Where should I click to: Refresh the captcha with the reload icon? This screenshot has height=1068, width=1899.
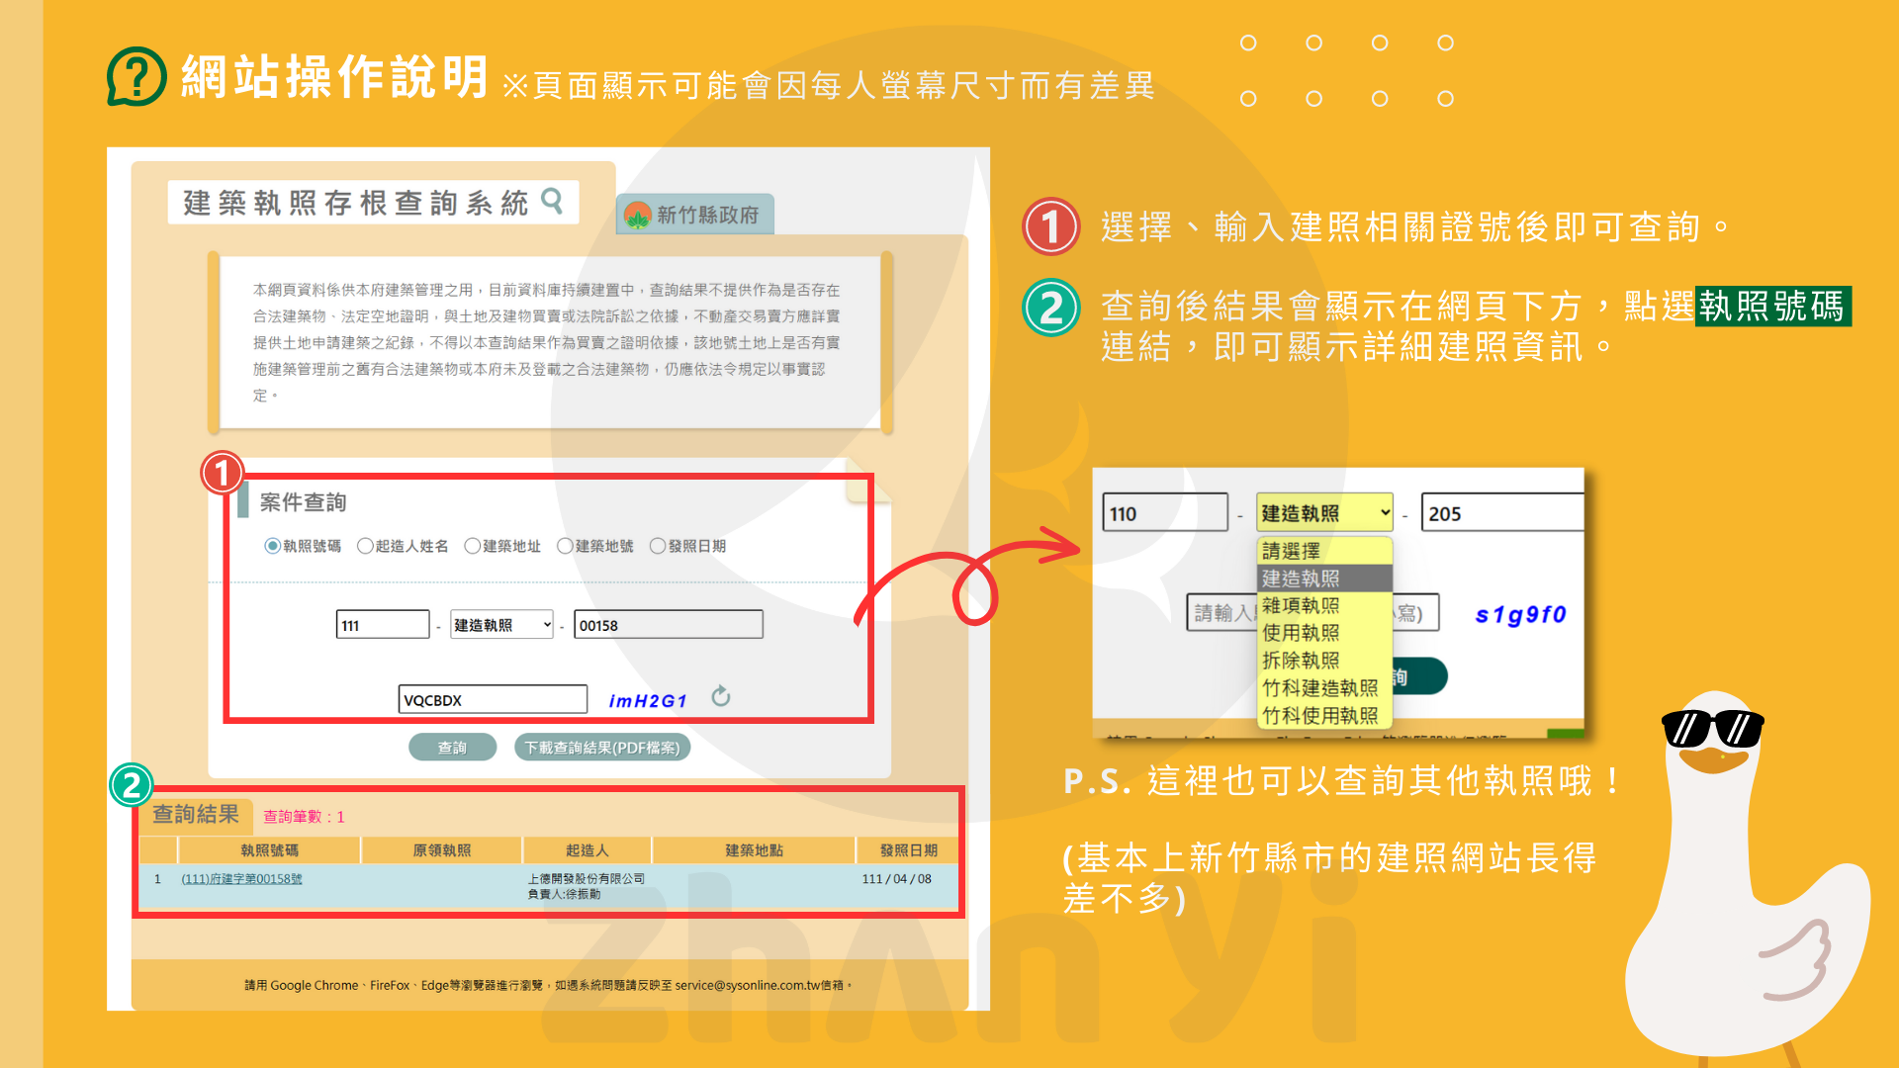721,697
